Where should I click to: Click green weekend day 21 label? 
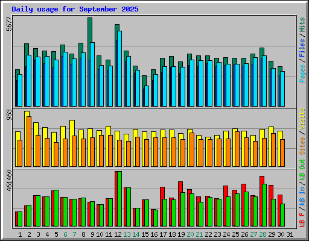coord(199,234)
